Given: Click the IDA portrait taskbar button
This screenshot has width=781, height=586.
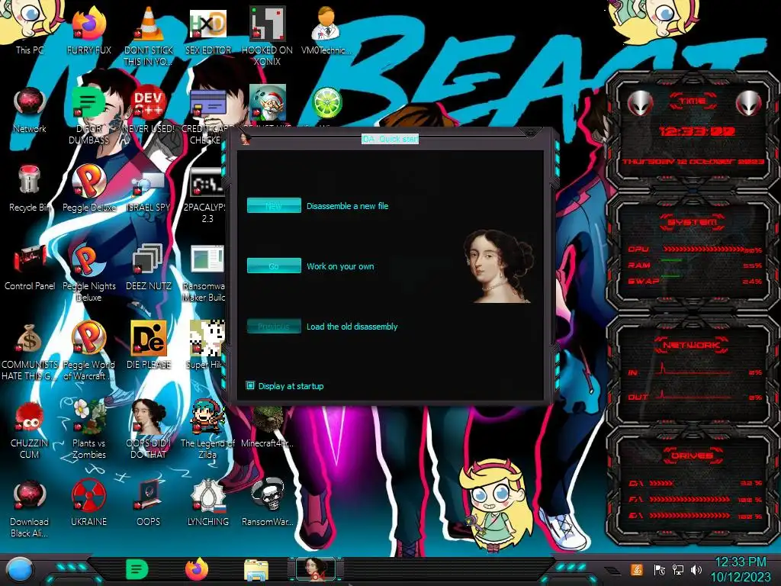Looking at the screenshot, I should click(315, 569).
